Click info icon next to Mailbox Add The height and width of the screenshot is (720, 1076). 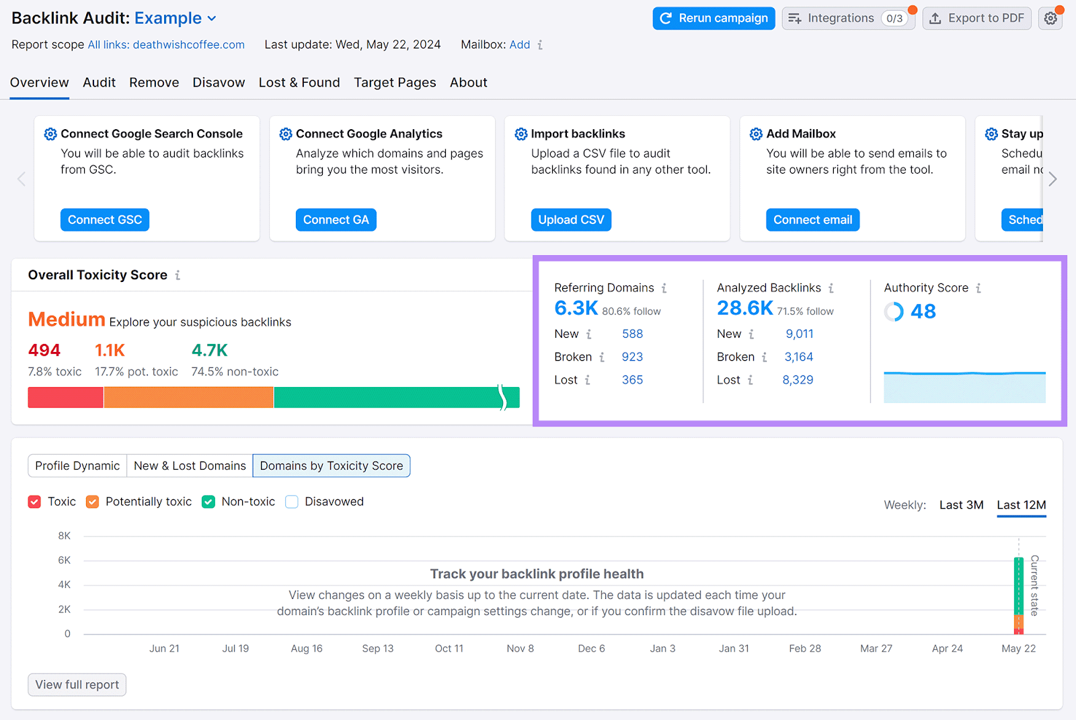pos(540,45)
